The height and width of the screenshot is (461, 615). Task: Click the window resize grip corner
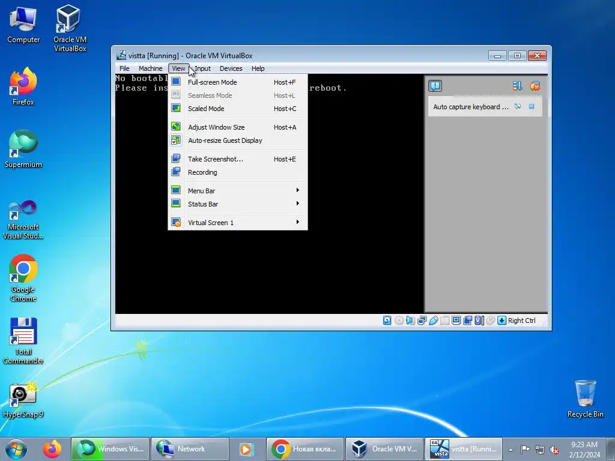[544, 322]
